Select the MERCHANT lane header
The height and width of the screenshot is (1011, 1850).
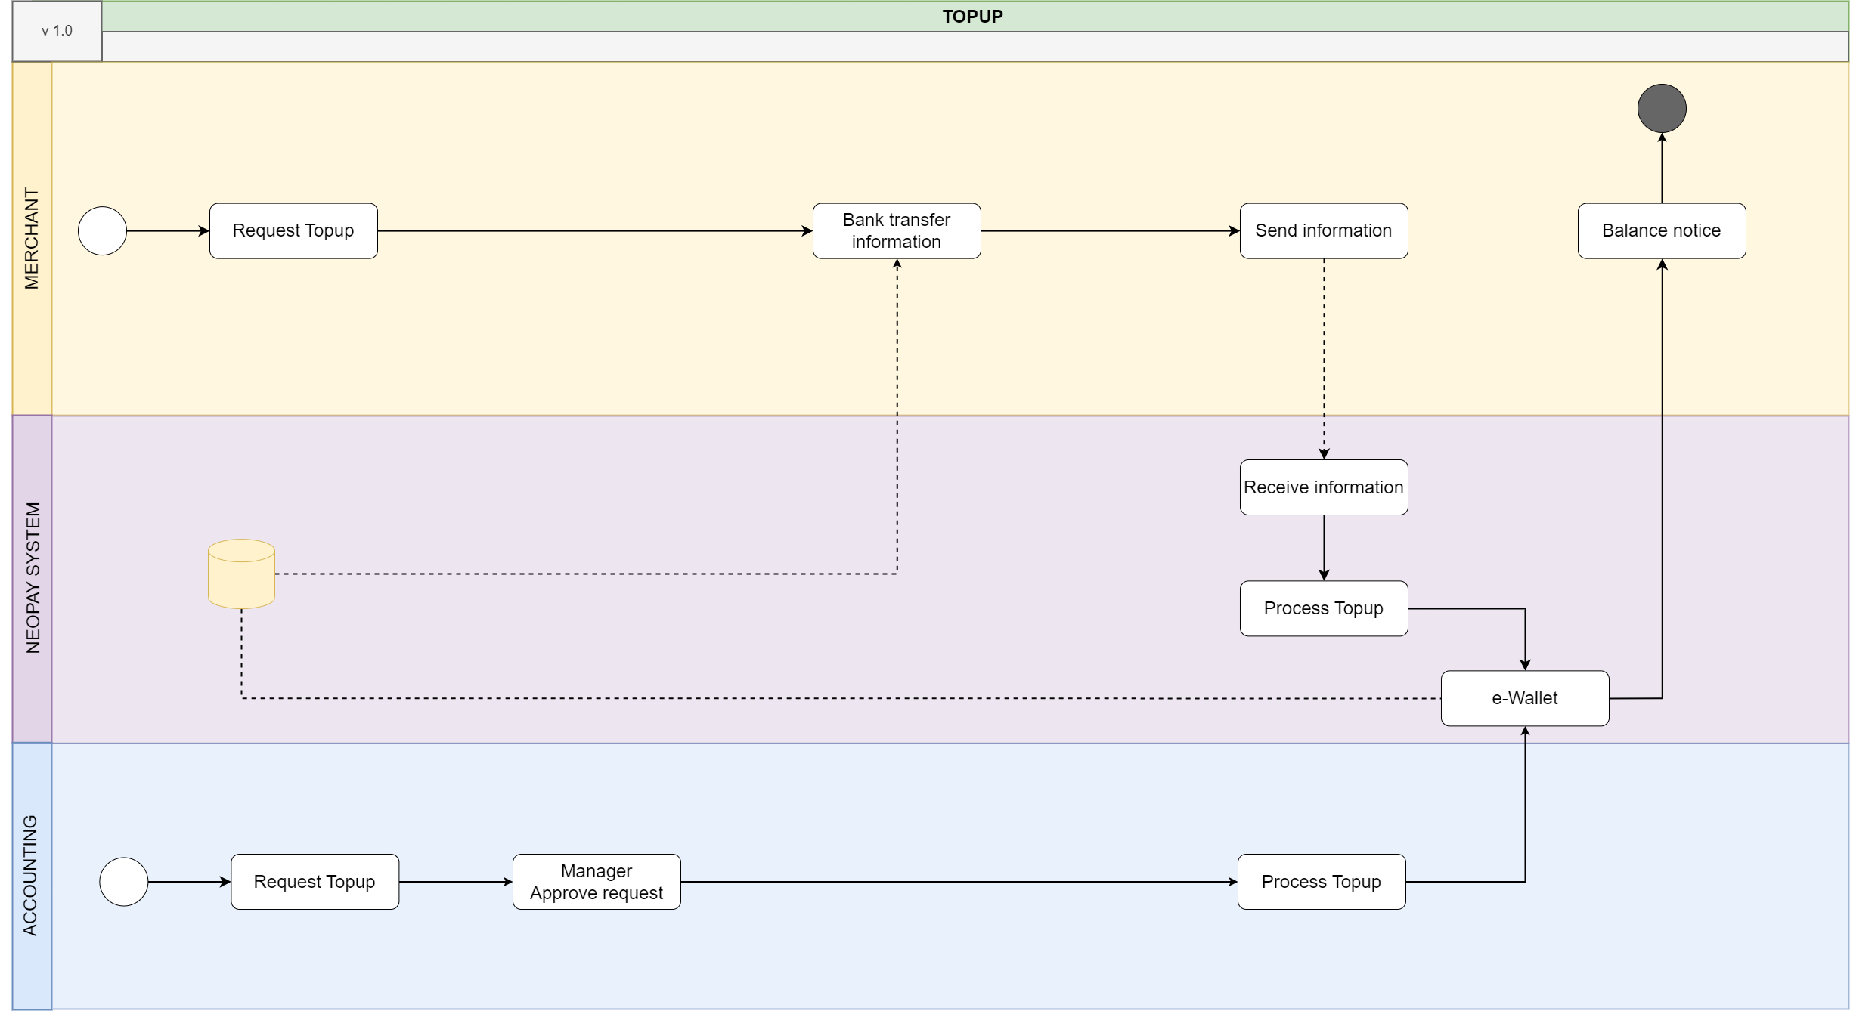tap(32, 238)
